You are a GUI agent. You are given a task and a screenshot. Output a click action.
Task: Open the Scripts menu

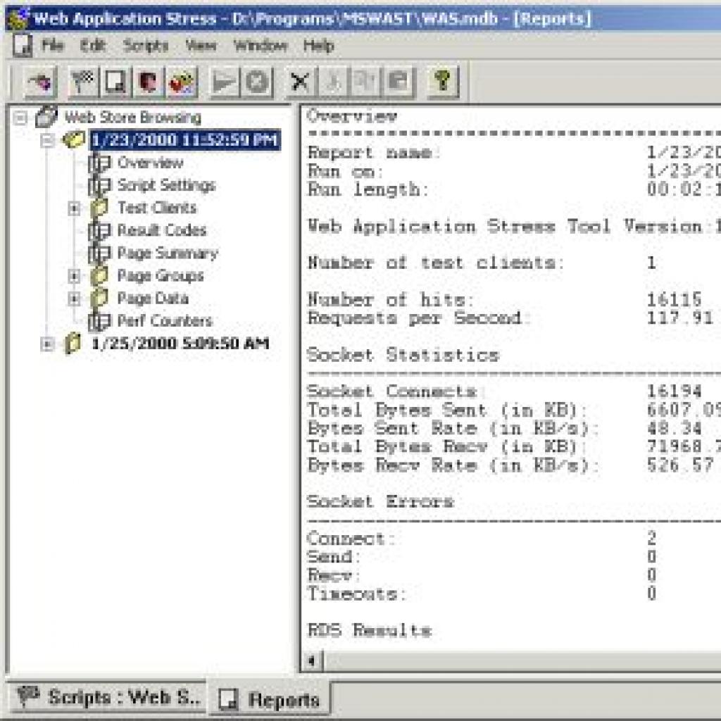[x=146, y=46]
